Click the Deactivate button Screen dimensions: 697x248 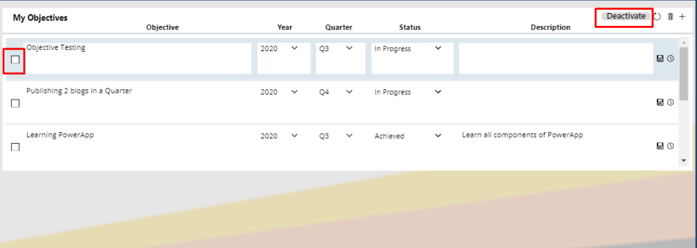point(626,16)
